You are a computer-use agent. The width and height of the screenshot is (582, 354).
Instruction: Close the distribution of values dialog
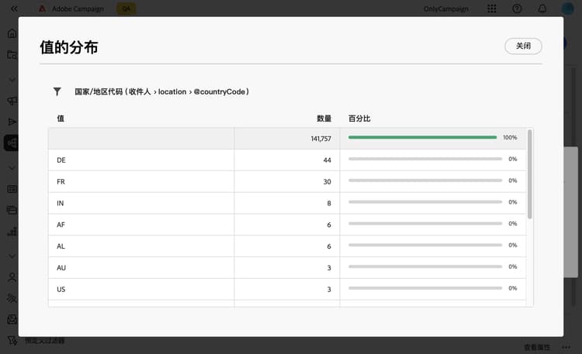coord(523,46)
